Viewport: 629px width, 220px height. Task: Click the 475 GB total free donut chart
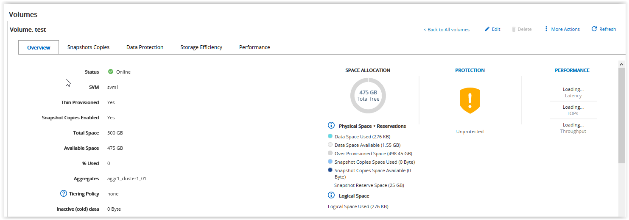click(368, 95)
